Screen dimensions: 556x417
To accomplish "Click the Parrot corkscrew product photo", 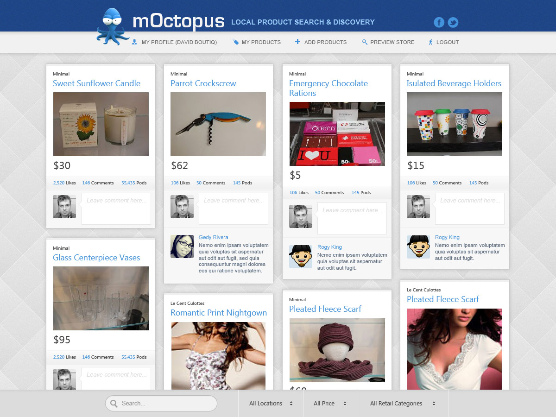I will pos(218,124).
